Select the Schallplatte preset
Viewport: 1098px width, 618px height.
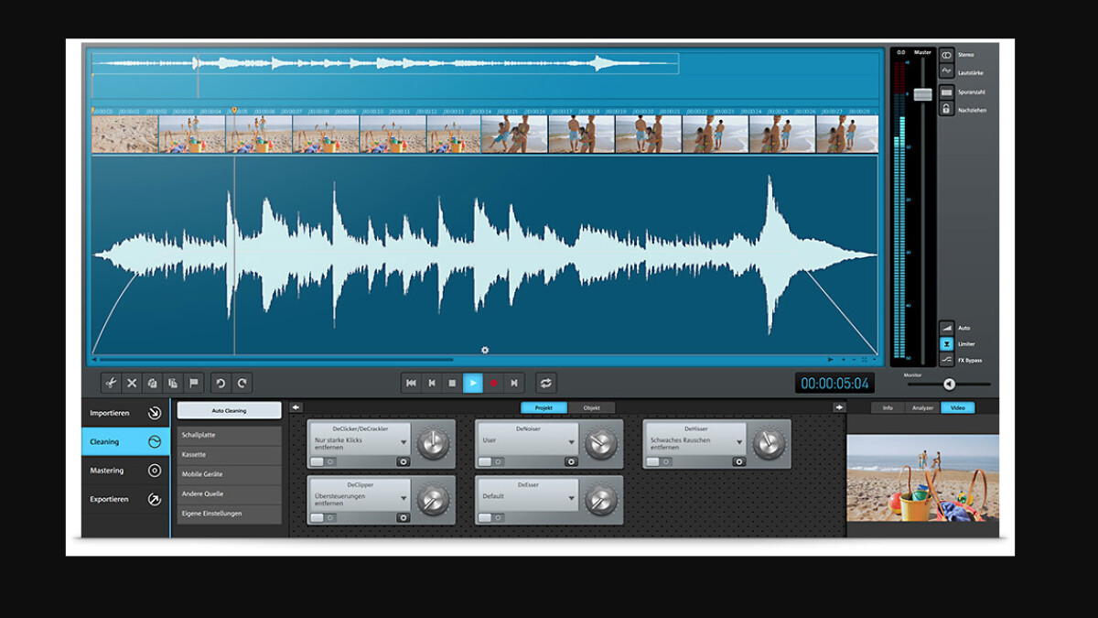coord(229,435)
